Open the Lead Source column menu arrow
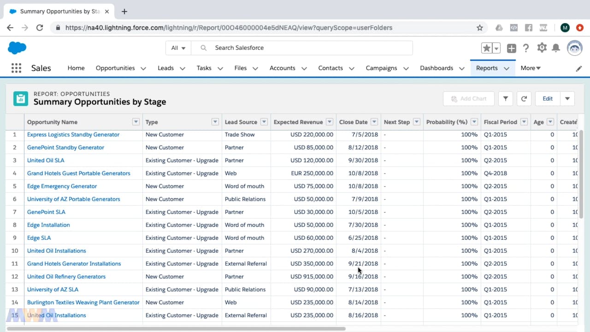 tap(264, 122)
